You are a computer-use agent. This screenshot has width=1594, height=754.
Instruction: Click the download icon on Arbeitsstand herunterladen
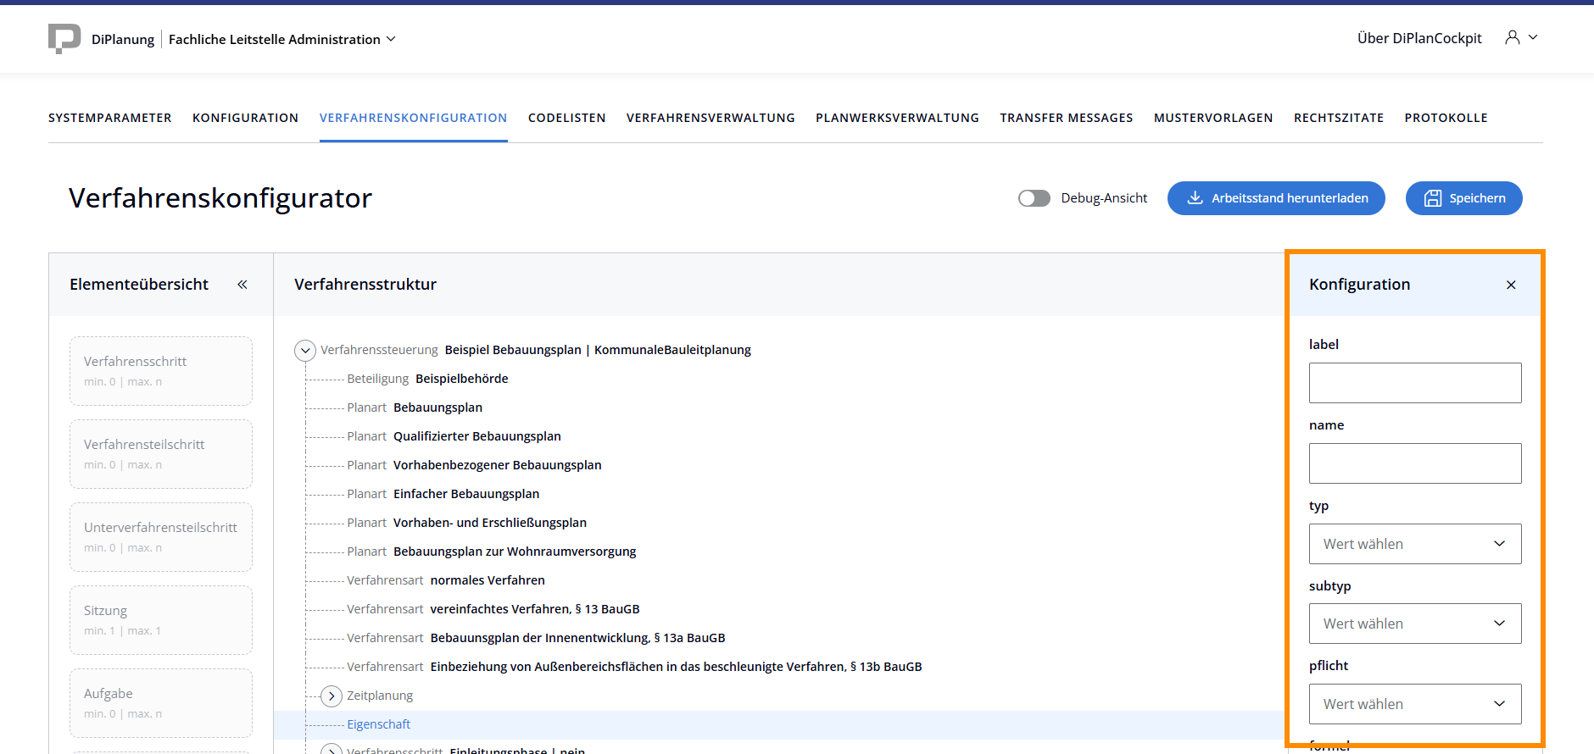[1195, 198]
